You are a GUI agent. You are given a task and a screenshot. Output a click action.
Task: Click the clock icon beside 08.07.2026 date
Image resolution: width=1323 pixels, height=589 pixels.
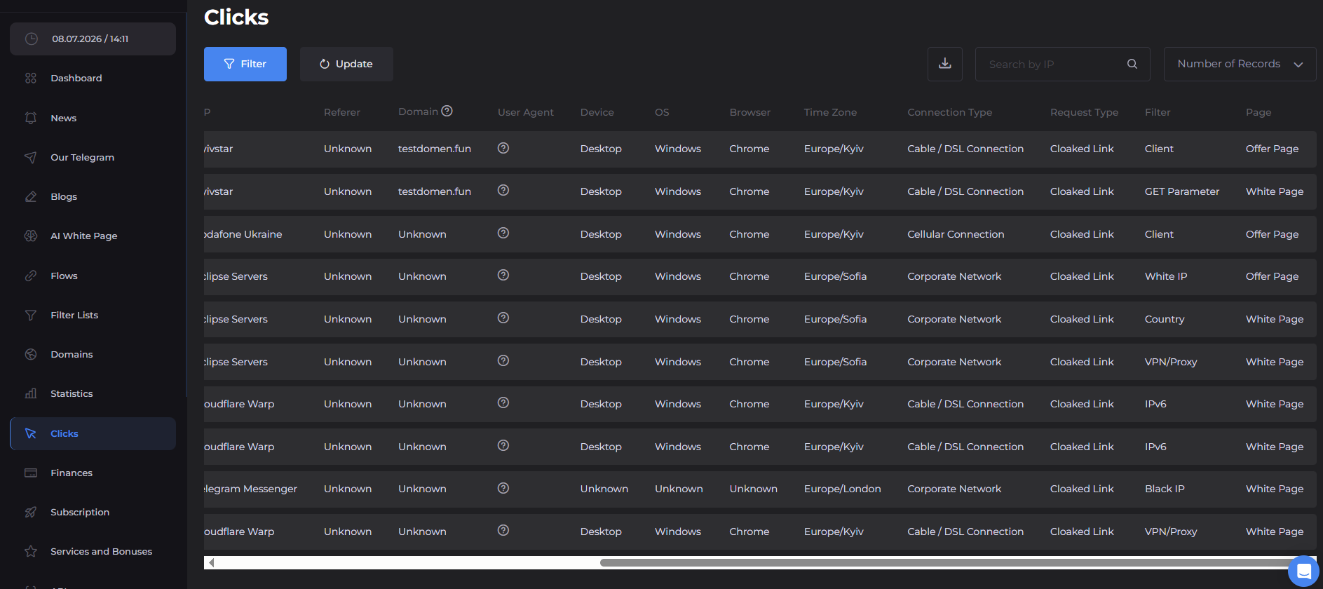32,39
